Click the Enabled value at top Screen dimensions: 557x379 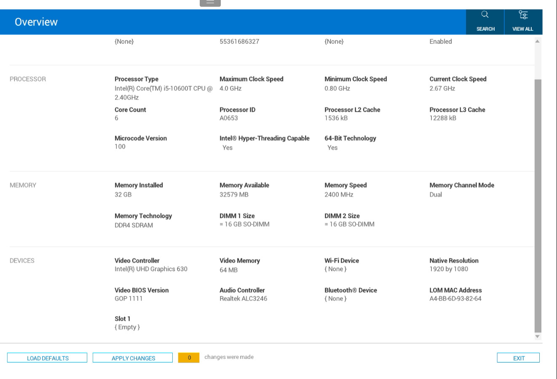[x=441, y=41]
